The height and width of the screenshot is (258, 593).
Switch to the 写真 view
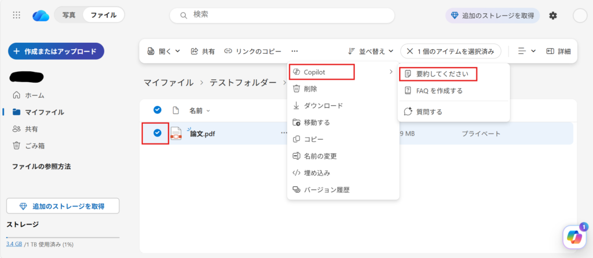(x=69, y=15)
